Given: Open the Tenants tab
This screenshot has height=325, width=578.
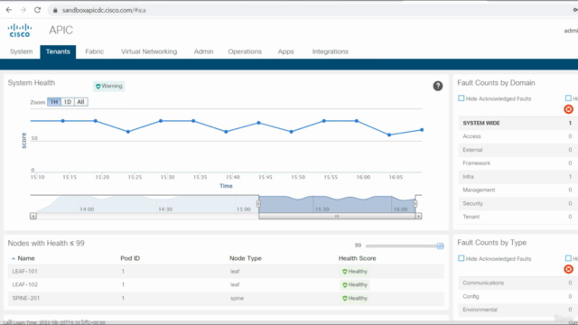Looking at the screenshot, I should tap(58, 51).
